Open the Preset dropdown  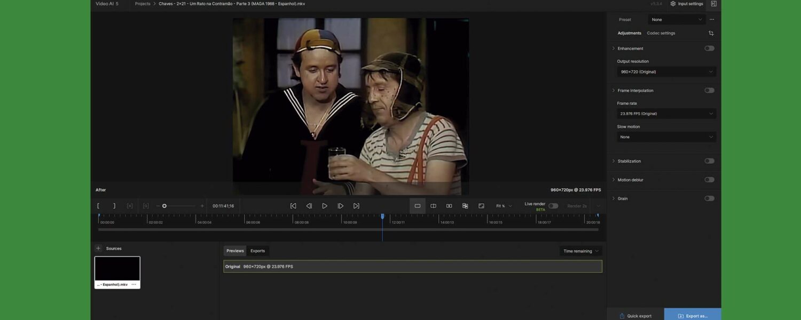point(677,20)
